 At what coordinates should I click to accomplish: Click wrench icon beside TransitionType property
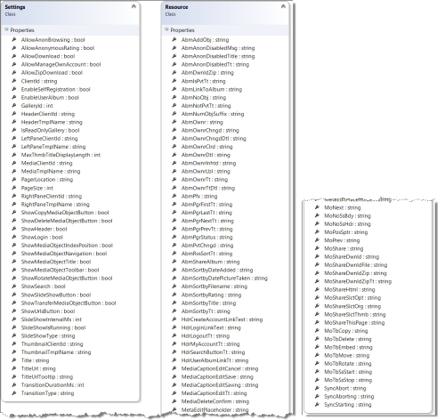pos(14,393)
